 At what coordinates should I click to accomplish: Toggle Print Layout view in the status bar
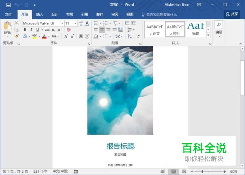[173, 171]
